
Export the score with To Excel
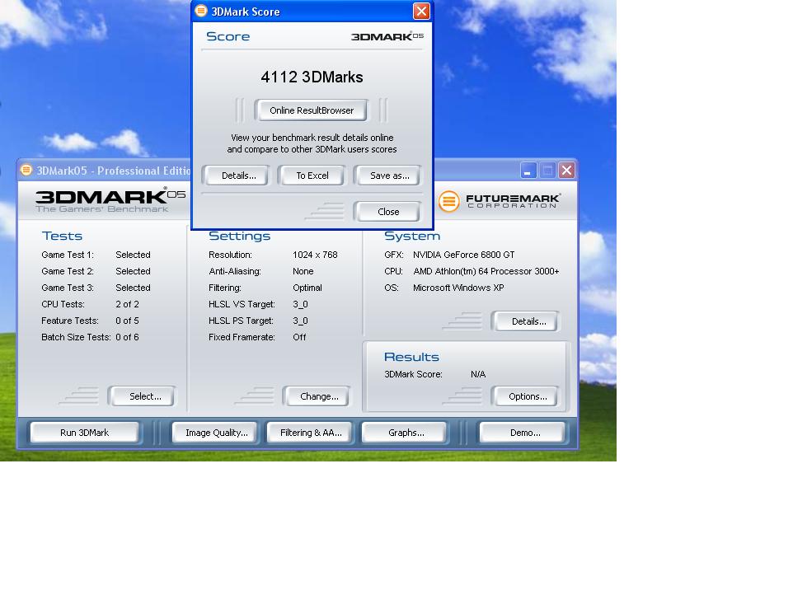click(x=312, y=176)
